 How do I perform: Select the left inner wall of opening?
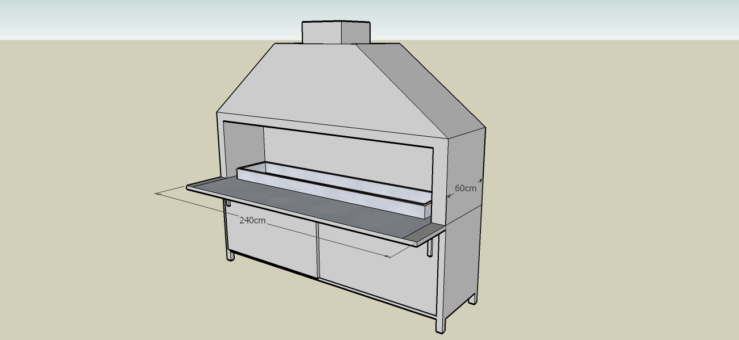(243, 146)
